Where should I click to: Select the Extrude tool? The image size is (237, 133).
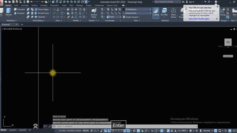click(x=9, y=12)
